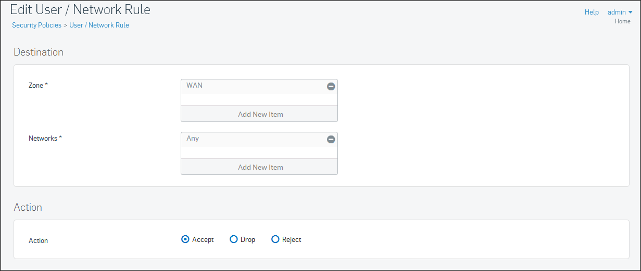Select the WAN entry in Zone

click(x=195, y=85)
